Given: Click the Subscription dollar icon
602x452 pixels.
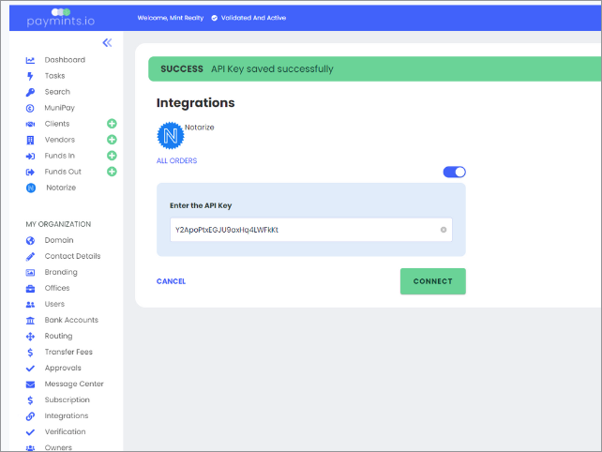Looking at the screenshot, I should [30, 400].
